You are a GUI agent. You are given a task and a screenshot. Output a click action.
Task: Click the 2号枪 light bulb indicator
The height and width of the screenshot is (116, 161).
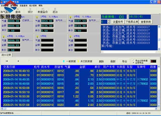[37, 17]
